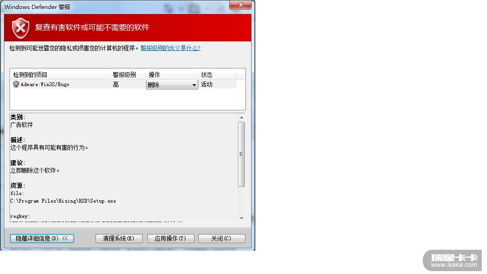The width and height of the screenshot is (487, 274).
Task: Click the 资源: heading in details
Action: (x=18, y=186)
